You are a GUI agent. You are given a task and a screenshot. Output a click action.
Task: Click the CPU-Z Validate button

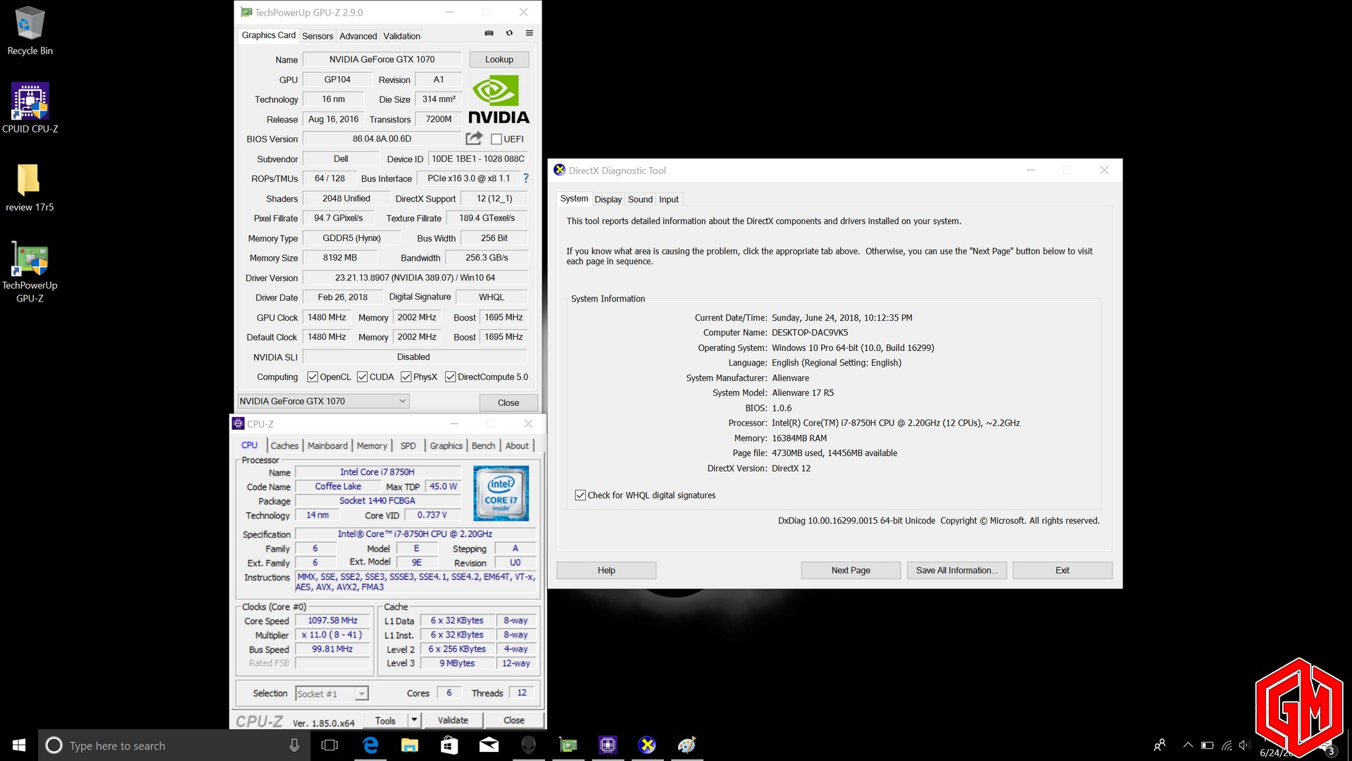pos(453,720)
